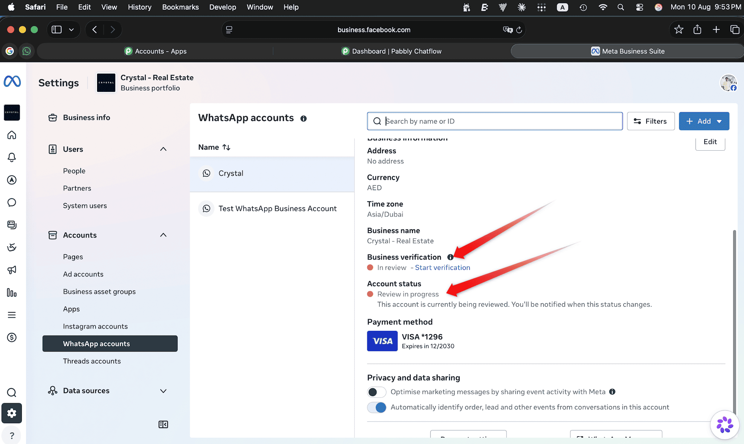Screen dimensions: 744x444
Task: Open the System users settings link
Action: tap(85, 206)
